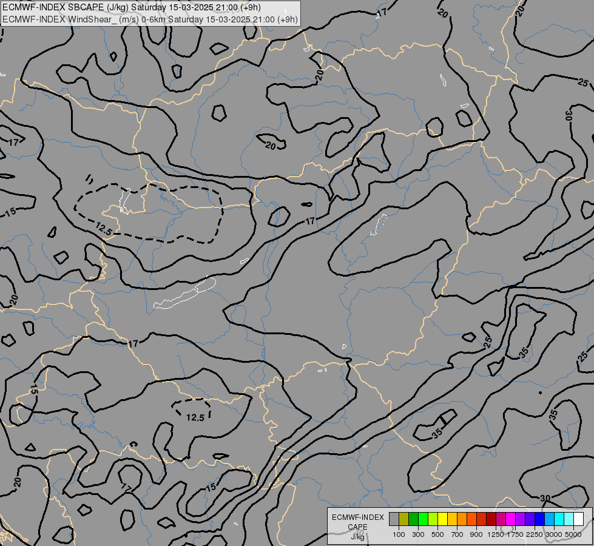Select the white swatch ending the legend
This screenshot has height=546, width=594.
(578, 519)
